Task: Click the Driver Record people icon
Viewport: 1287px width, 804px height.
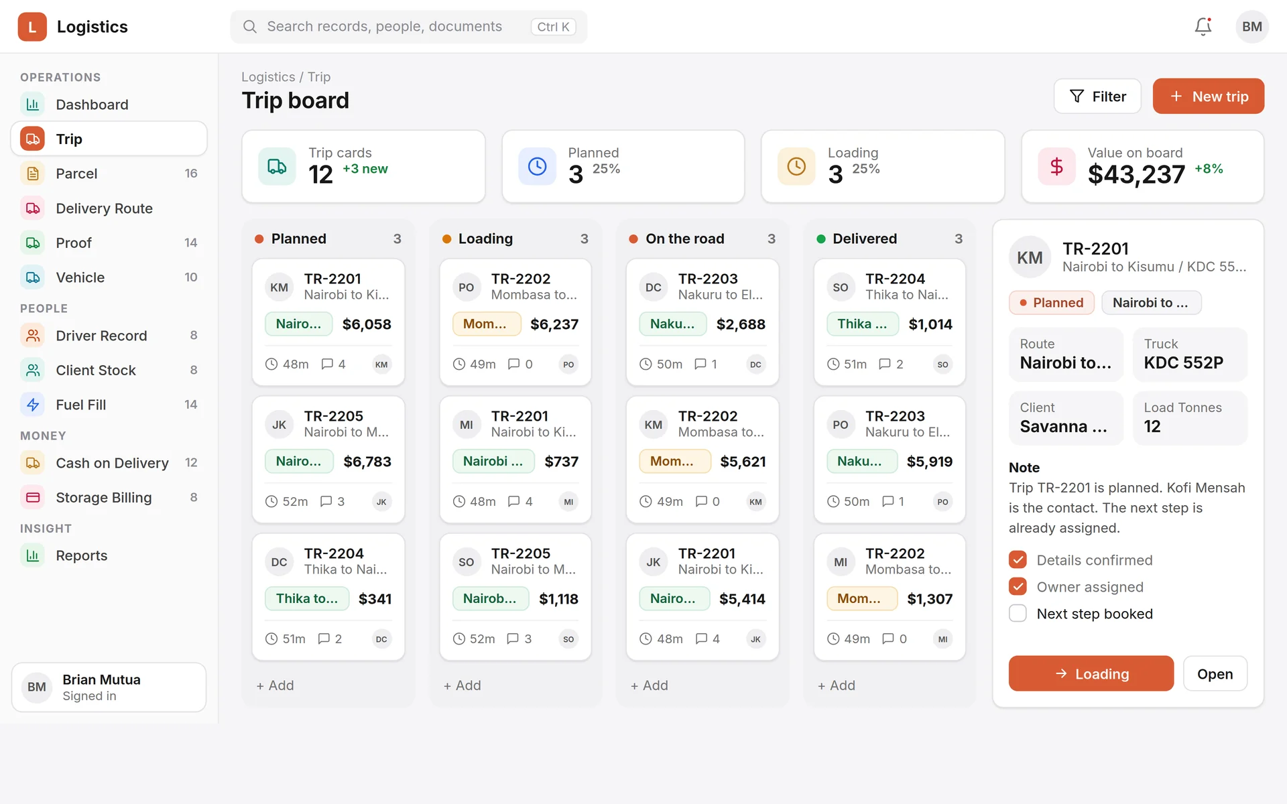Action: [x=33, y=336]
